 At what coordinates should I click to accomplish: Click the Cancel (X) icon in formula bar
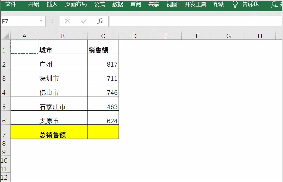[68, 21]
